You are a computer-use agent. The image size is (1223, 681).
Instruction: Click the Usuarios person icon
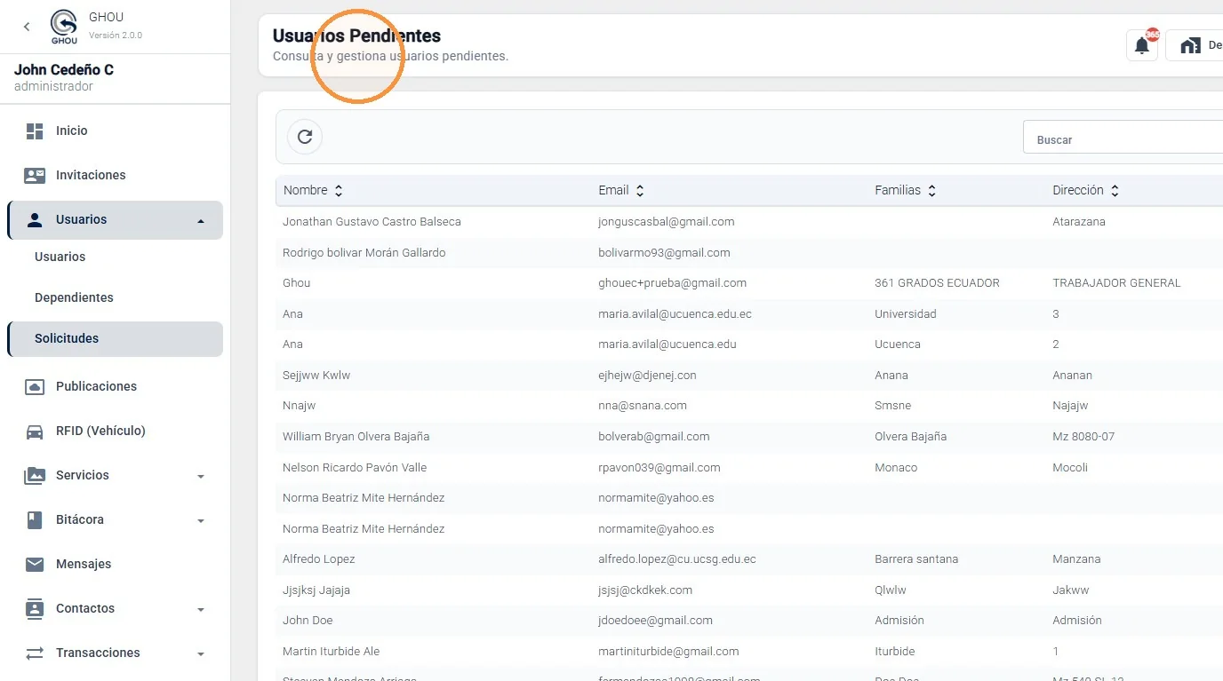click(x=35, y=220)
